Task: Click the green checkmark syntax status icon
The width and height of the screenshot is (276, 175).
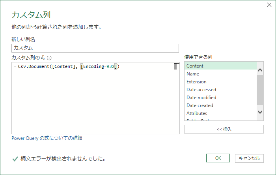Action: [15, 159]
